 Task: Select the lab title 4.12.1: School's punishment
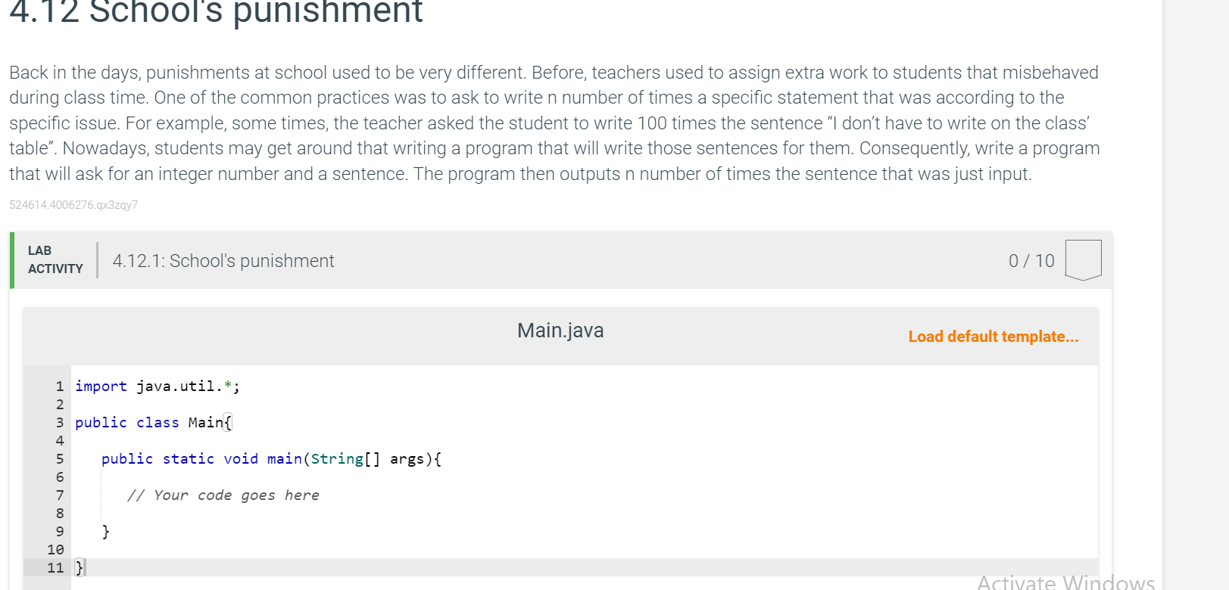click(x=223, y=260)
